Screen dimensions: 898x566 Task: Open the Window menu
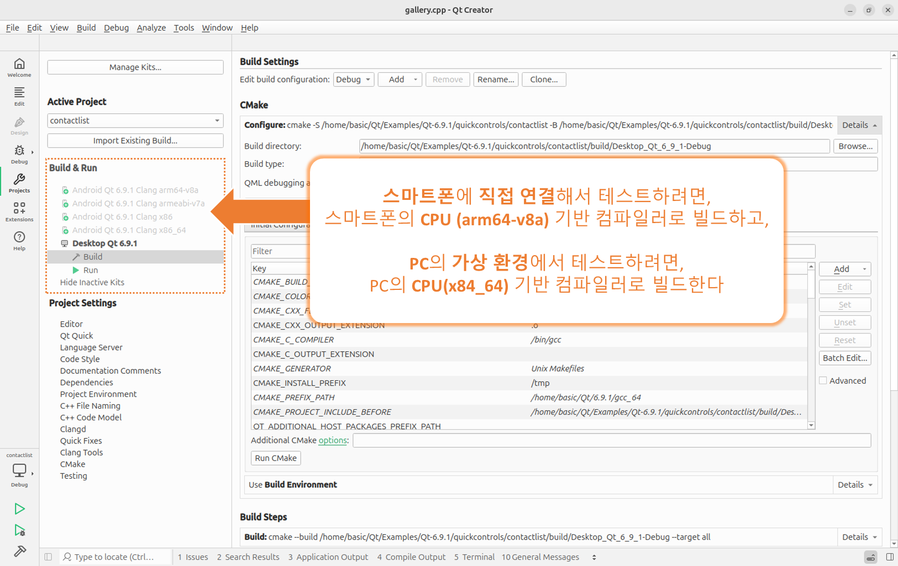217,28
